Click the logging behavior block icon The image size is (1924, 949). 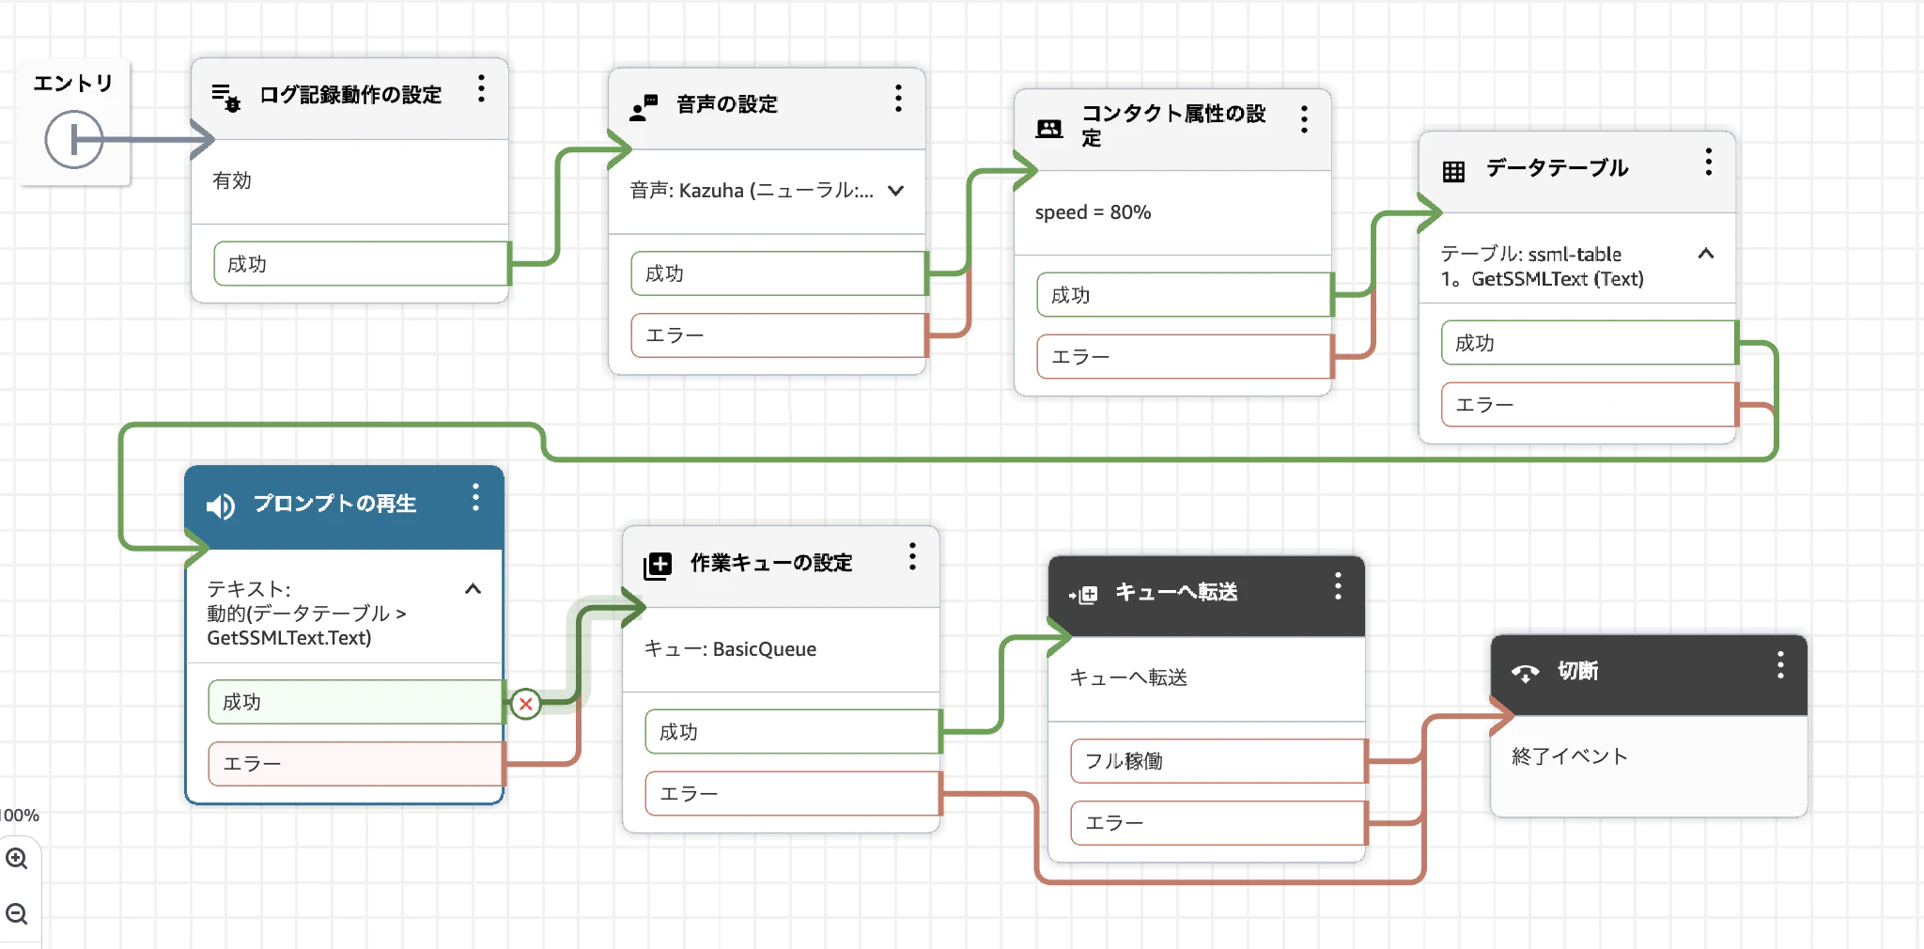pyautogui.click(x=225, y=97)
